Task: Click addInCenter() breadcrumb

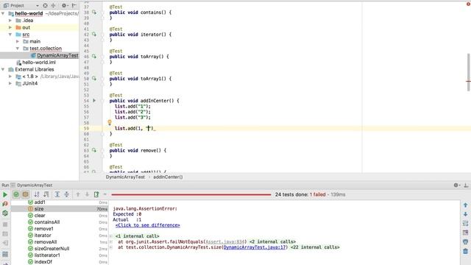Action: coord(168,177)
